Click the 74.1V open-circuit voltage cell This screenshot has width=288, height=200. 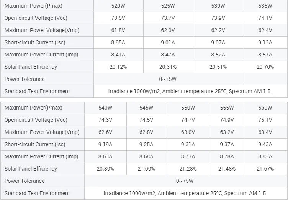265,18
